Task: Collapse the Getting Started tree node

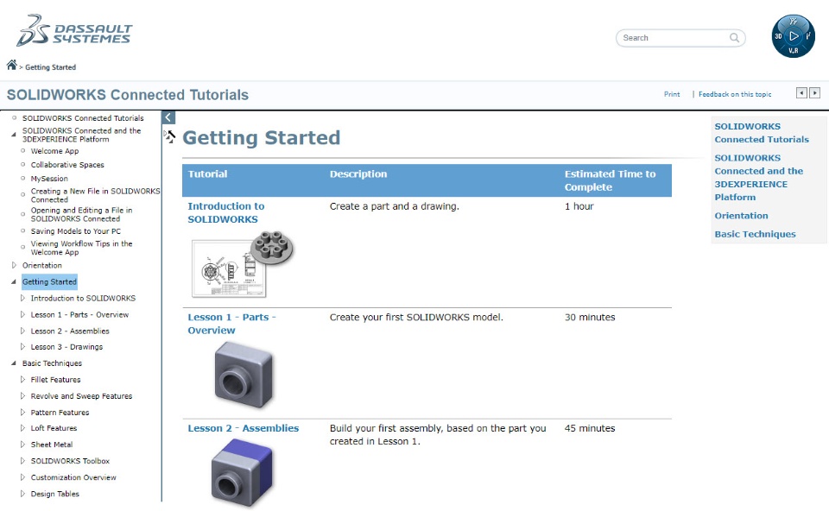Action: 14,281
